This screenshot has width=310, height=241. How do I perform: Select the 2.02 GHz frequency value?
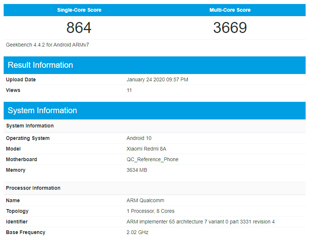(x=137, y=232)
